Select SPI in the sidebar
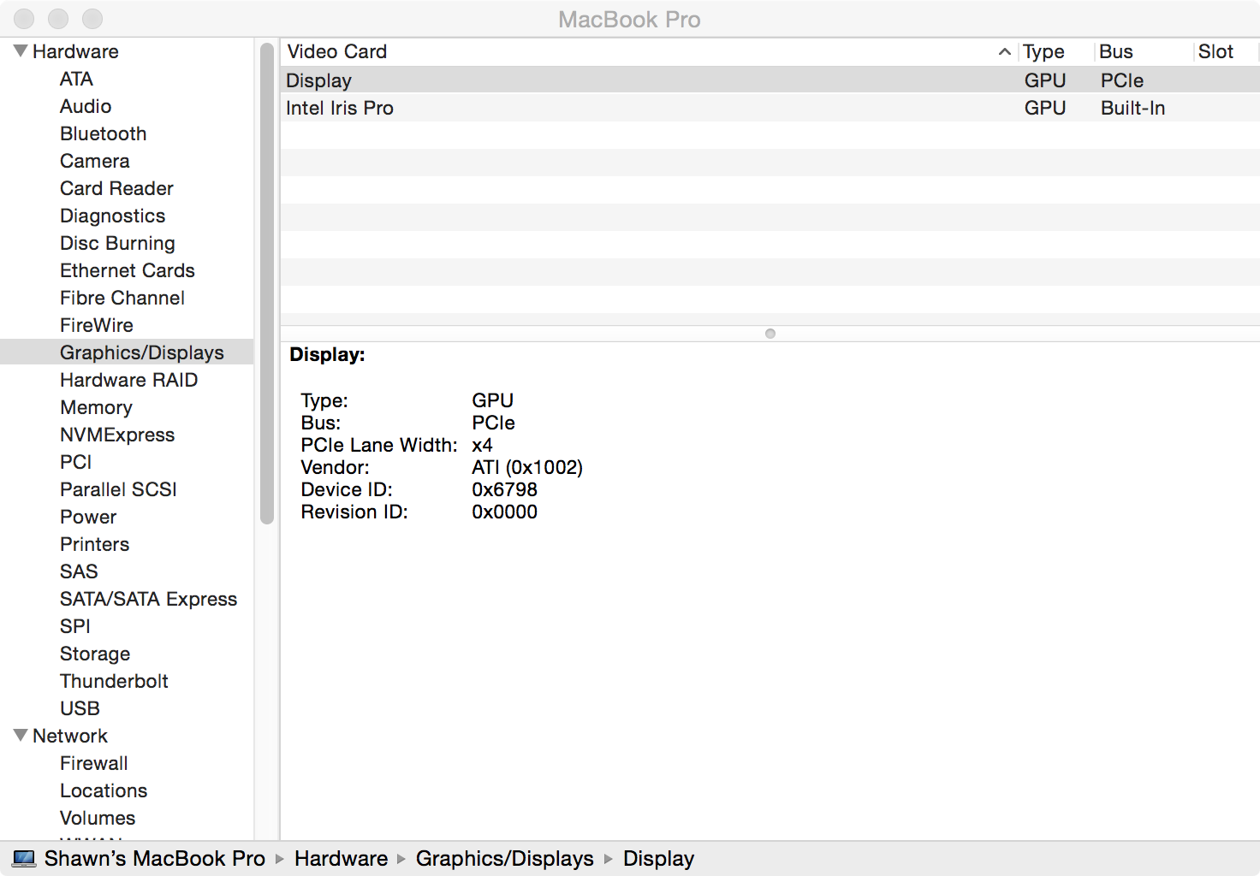This screenshot has height=876, width=1260. [75, 626]
